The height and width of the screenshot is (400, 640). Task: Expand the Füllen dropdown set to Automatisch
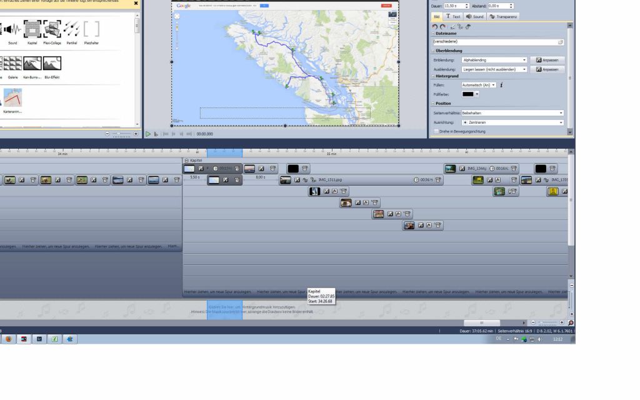click(479, 85)
